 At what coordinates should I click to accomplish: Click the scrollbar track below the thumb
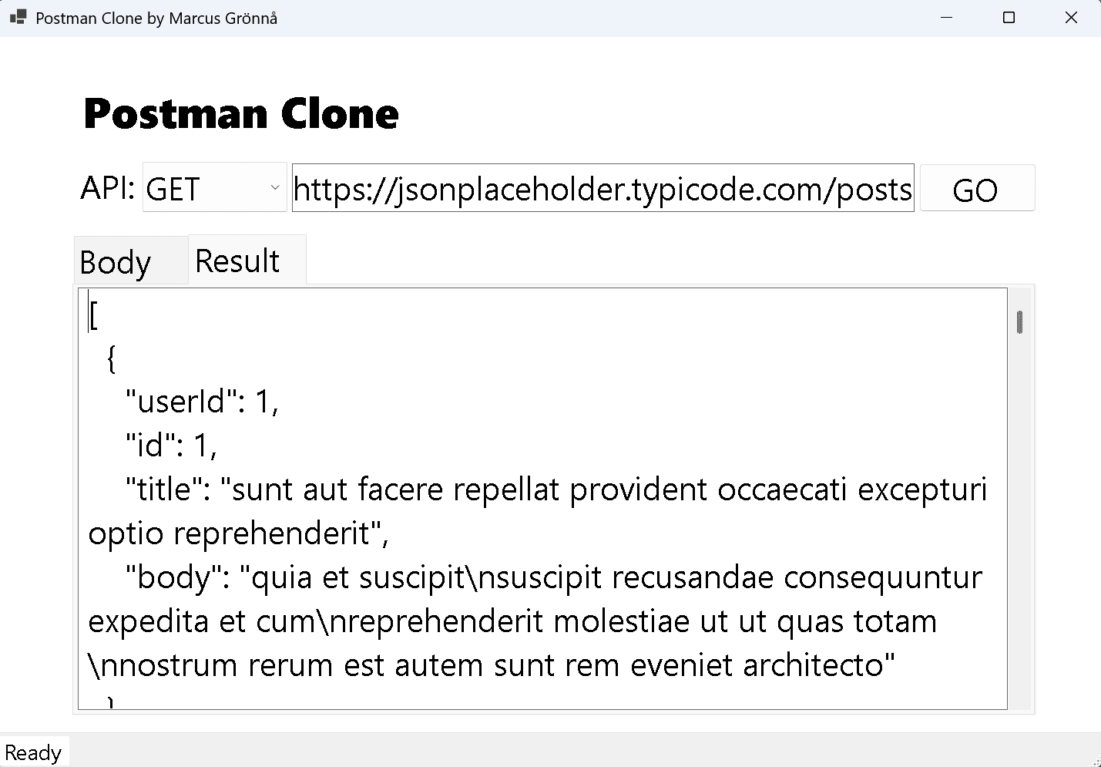pyautogui.click(x=1020, y=501)
